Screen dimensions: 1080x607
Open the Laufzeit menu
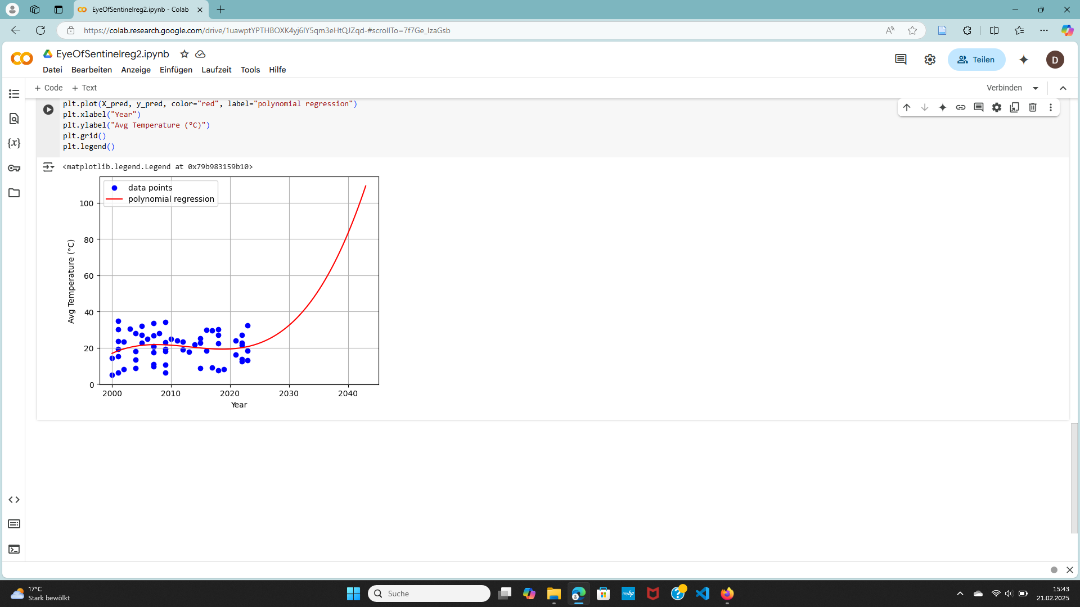click(216, 70)
